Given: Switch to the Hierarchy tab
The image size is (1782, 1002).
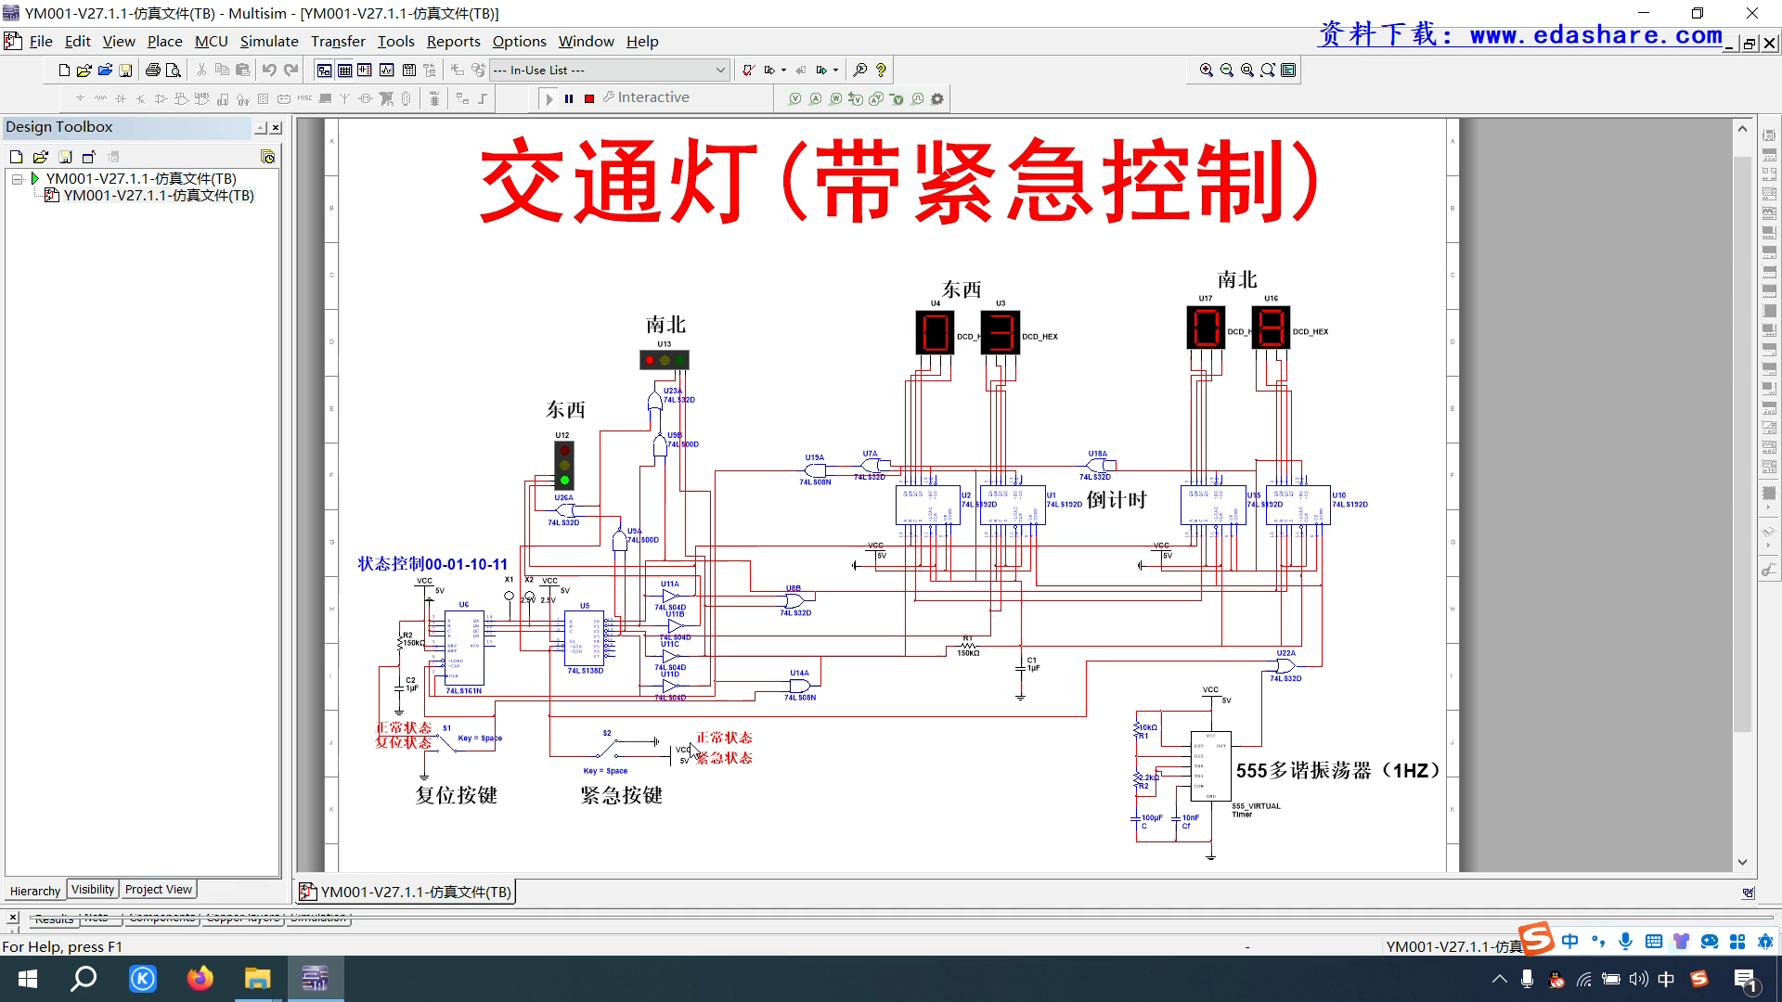Looking at the screenshot, I should coord(35,891).
